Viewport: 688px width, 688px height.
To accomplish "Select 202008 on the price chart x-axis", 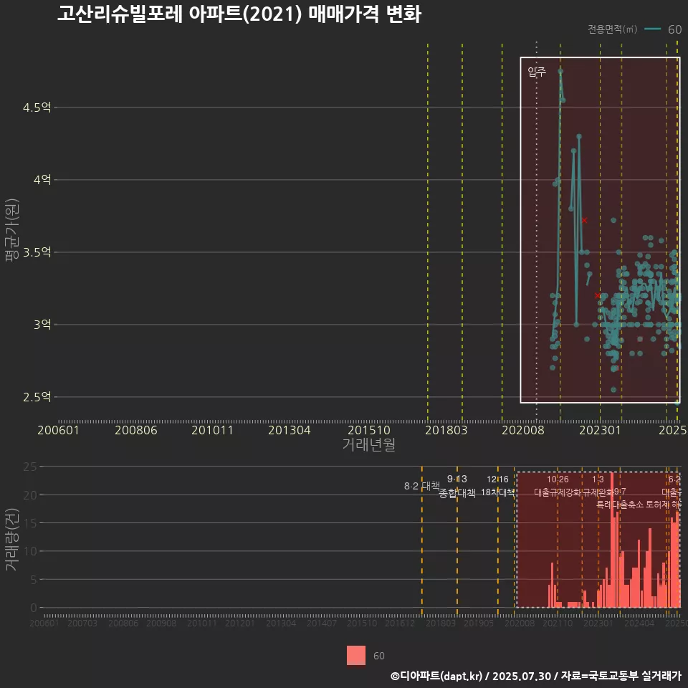I will pyautogui.click(x=523, y=430).
